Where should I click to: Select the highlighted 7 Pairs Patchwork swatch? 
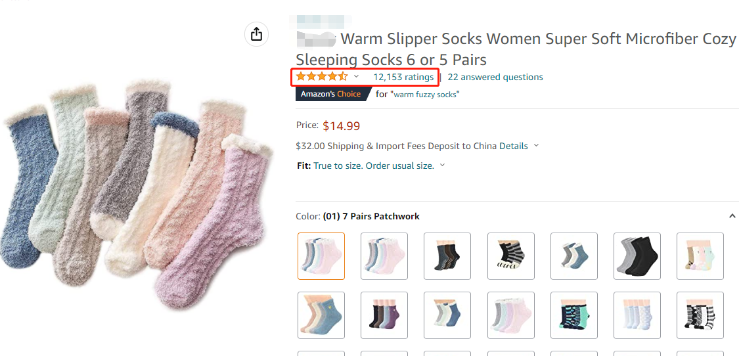pos(321,256)
